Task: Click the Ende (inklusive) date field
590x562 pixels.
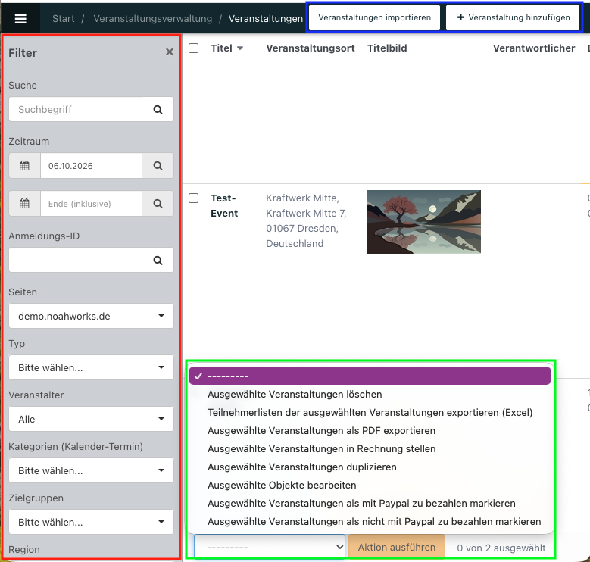Action: click(91, 204)
